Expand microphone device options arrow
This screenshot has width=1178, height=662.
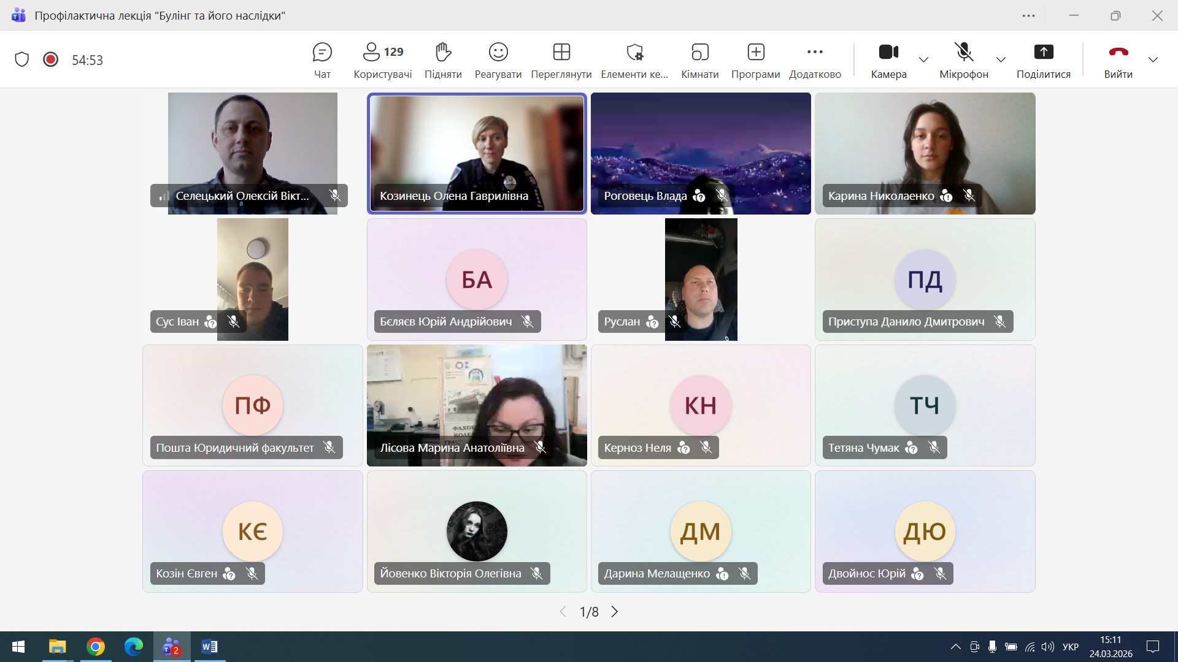1001,59
